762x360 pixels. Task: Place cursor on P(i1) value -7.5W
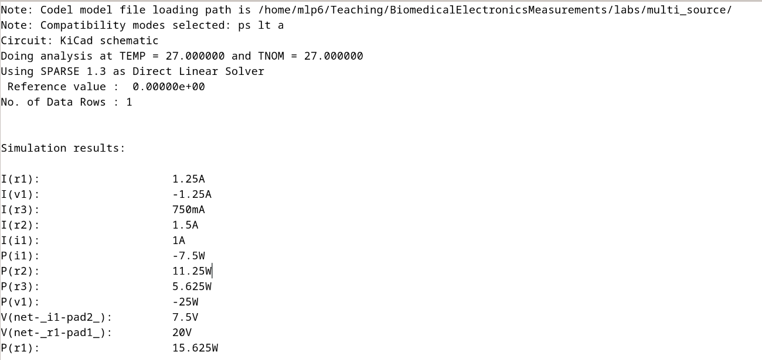tap(188, 256)
